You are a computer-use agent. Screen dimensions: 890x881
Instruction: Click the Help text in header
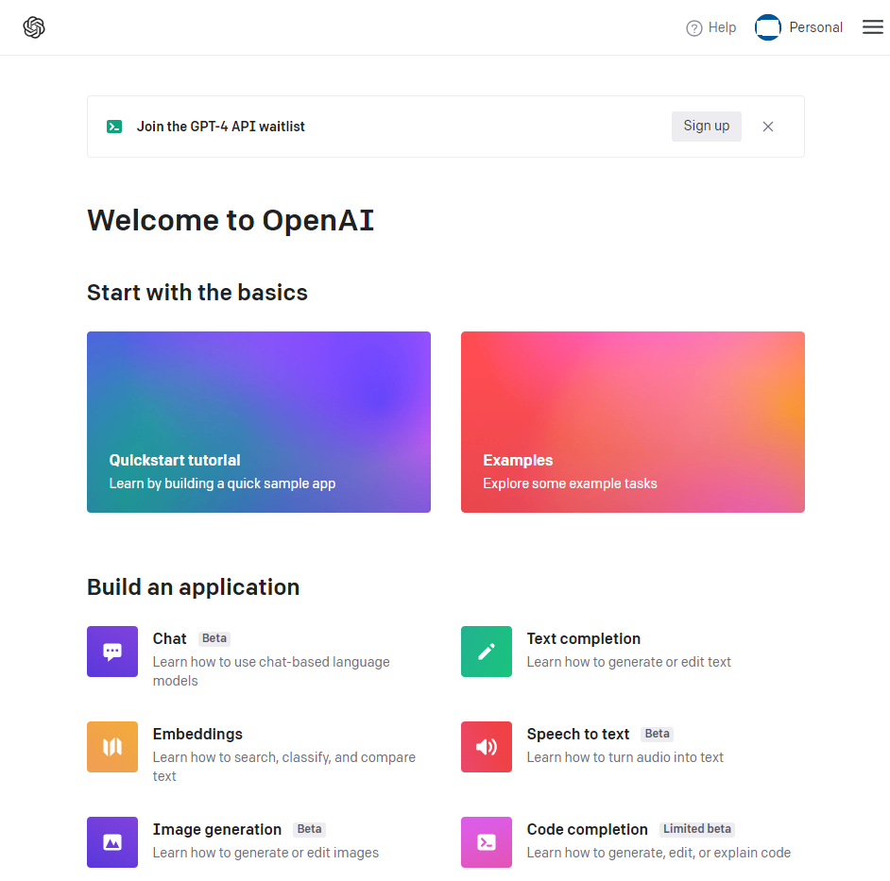coord(722,27)
